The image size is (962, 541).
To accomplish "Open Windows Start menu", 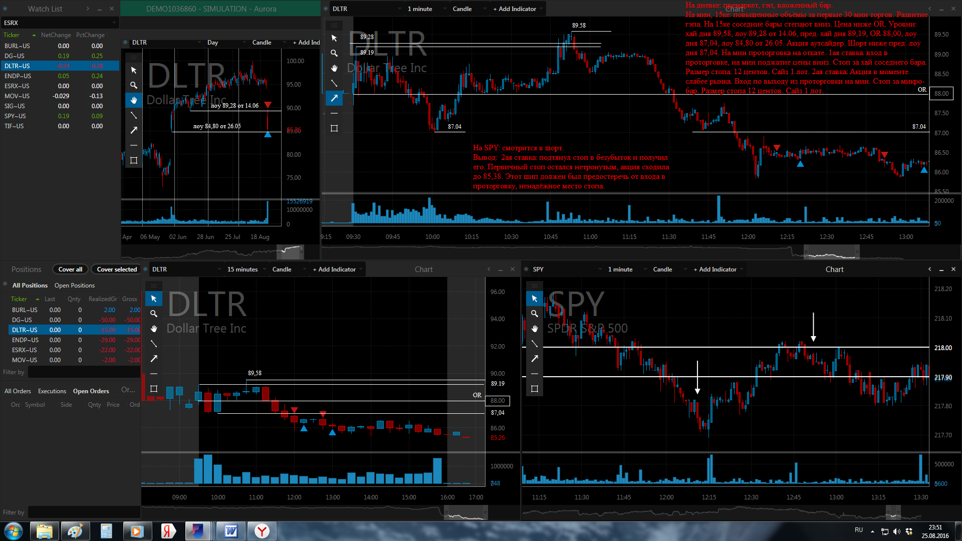I will click(x=14, y=531).
